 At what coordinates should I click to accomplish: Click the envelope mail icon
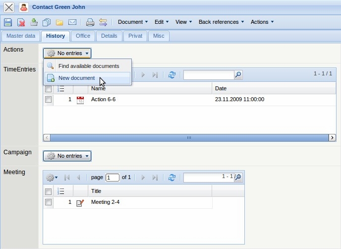point(72,22)
